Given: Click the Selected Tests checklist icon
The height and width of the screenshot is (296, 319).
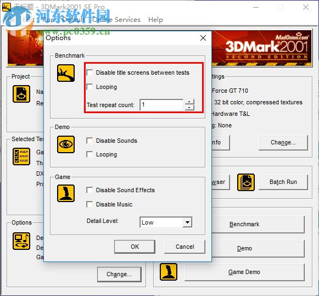Looking at the screenshot, I should [21, 157].
